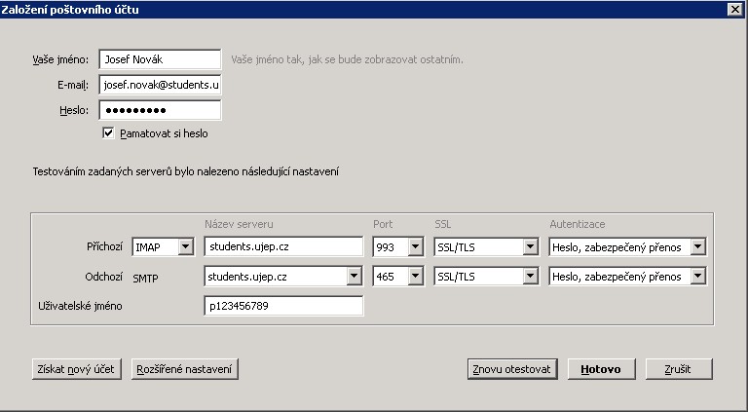Toggle the Pamatovat si heslo checkbox
This screenshot has height=412, width=748.
[x=109, y=132]
